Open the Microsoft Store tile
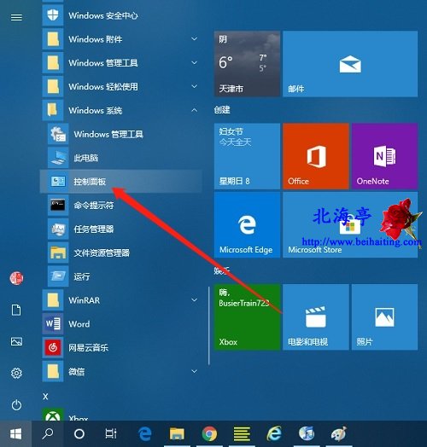Viewport: 427px width, 447px height. 350,225
